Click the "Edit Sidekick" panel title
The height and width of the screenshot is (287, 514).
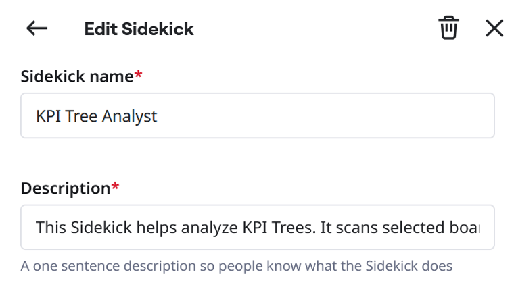[139, 29]
